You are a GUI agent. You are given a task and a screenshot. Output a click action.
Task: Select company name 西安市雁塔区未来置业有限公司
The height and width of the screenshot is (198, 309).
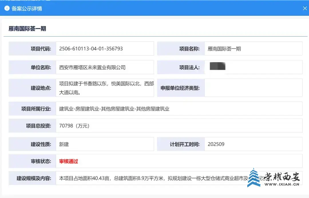pyautogui.click(x=92, y=68)
